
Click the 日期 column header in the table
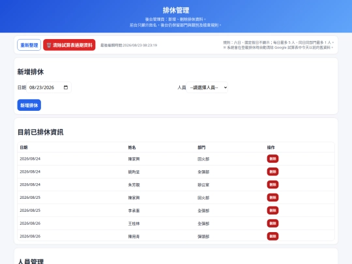[x=23, y=147]
